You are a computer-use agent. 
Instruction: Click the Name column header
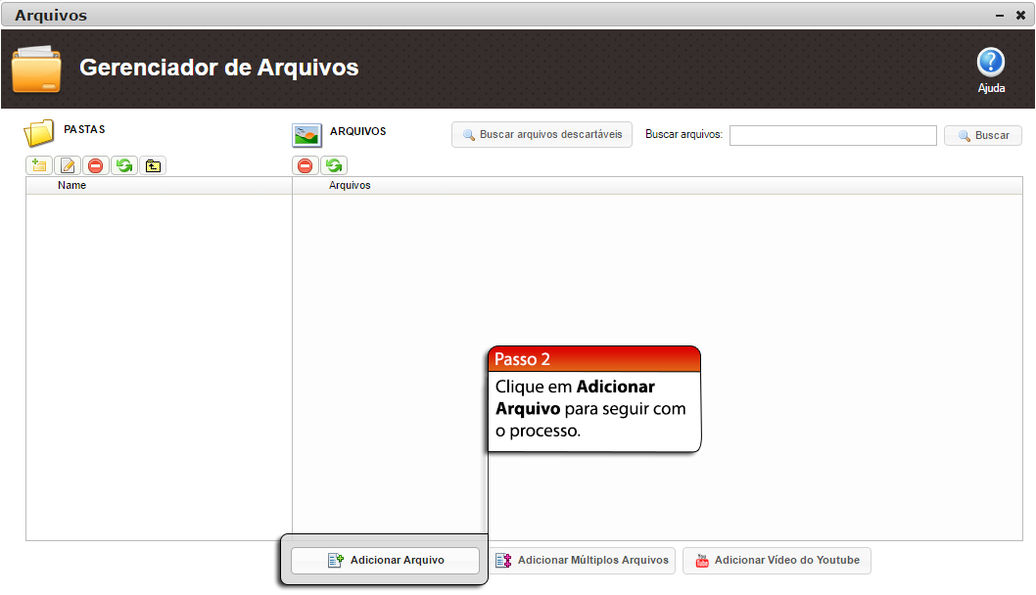(71, 185)
